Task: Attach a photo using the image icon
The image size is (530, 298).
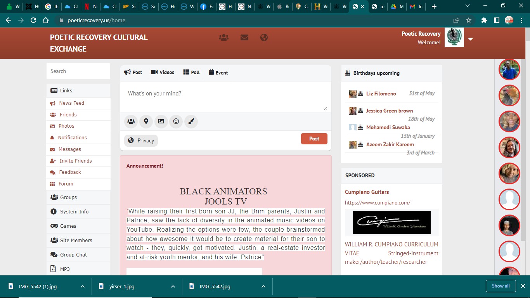Action: click(x=161, y=121)
